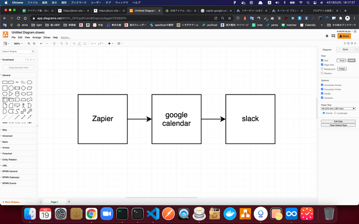Open the Arrange menu
359x224 pixels.
36,37
